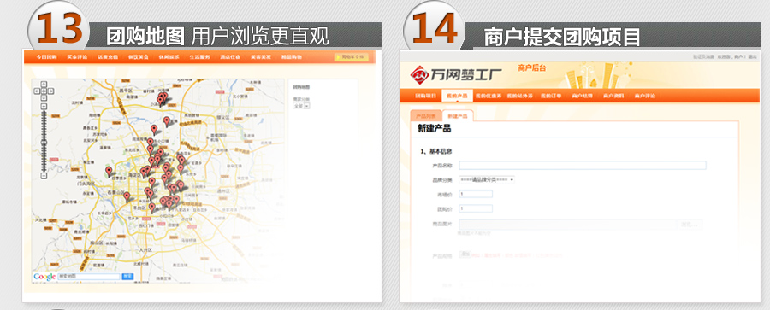Open the 品牌分类 brand category dropdown

pyautogui.click(x=487, y=179)
